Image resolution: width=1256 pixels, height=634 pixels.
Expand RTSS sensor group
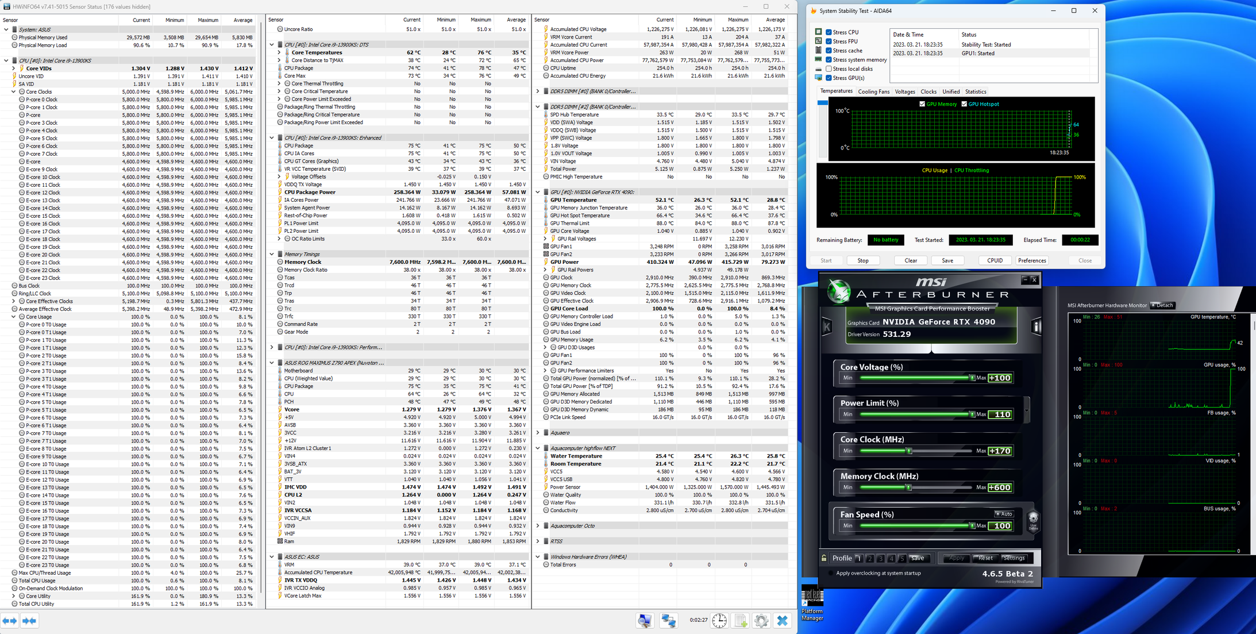coord(538,541)
